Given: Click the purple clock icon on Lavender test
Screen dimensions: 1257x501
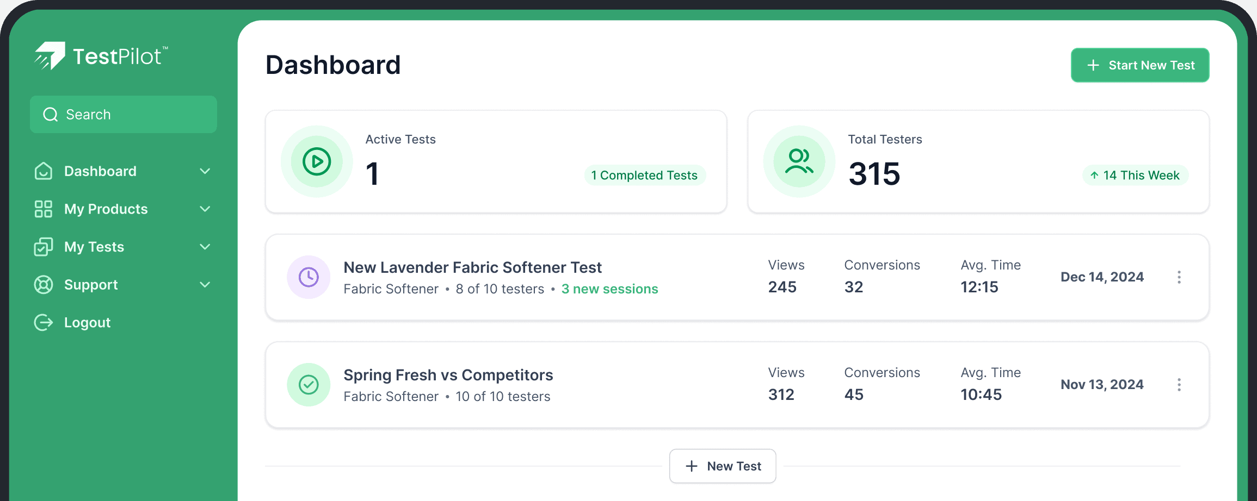Looking at the screenshot, I should coord(309,277).
